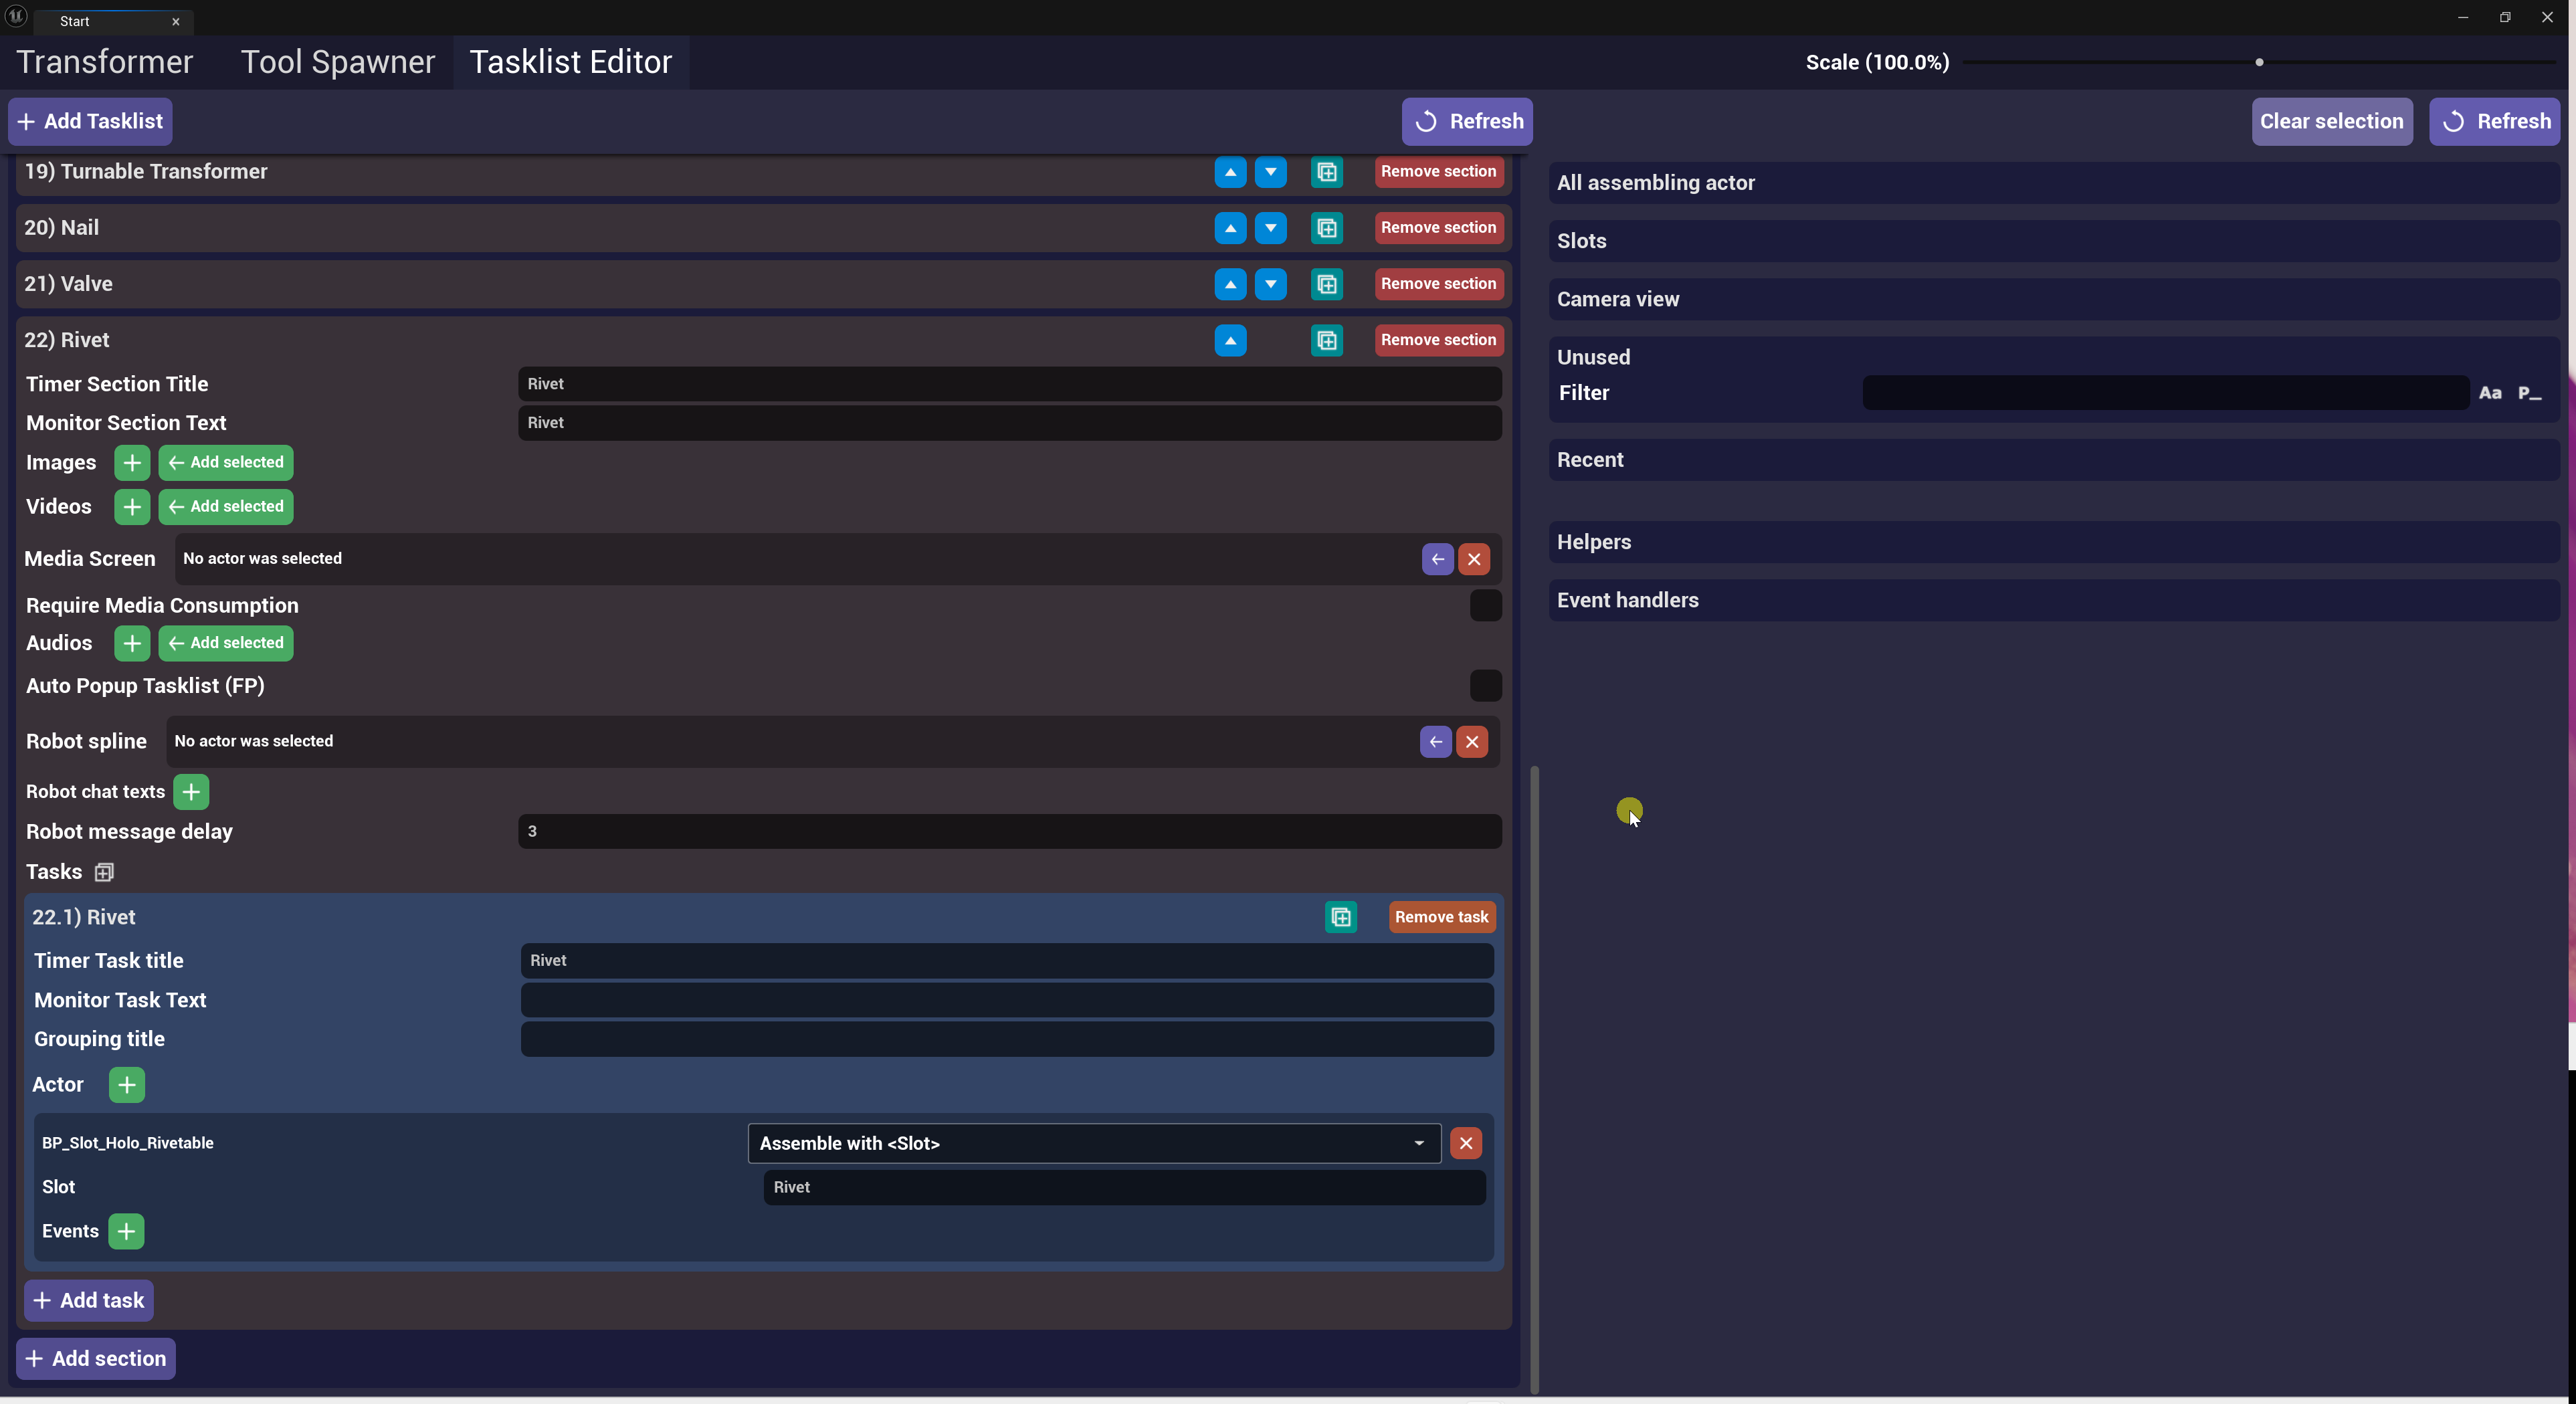Click the Monitor Task Text input field

point(1006,1000)
